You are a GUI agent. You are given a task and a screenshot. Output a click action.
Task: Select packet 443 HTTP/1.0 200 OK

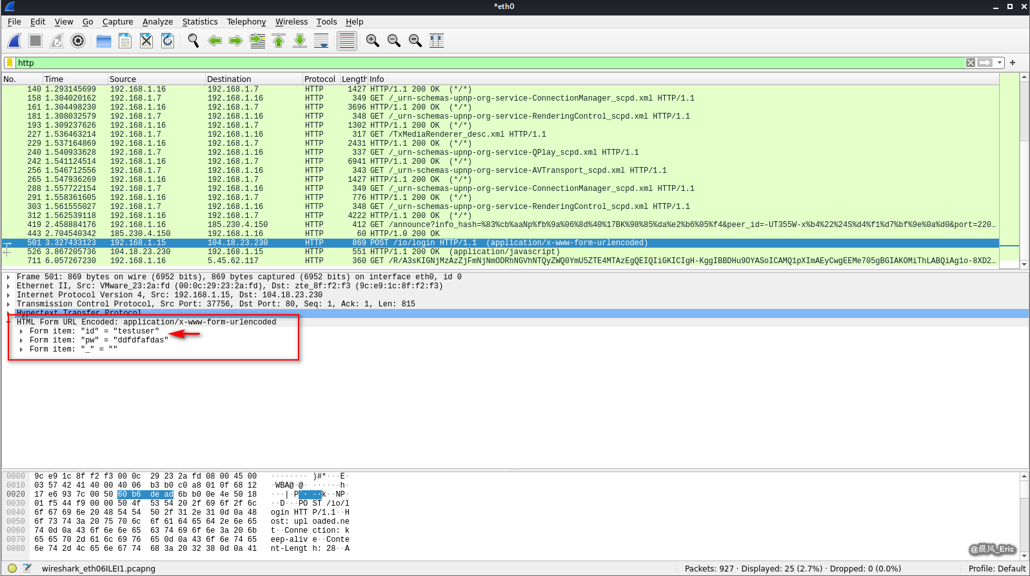pos(500,233)
